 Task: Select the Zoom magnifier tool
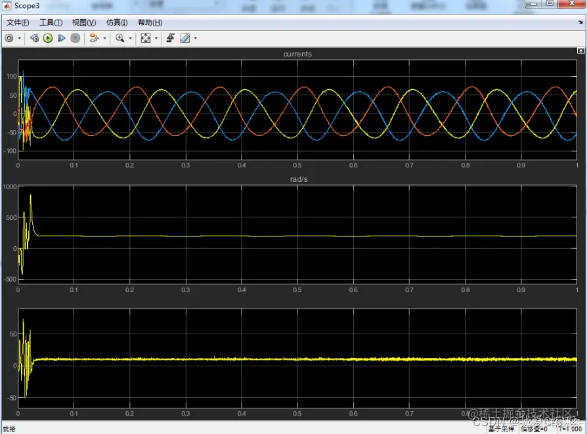[x=120, y=38]
